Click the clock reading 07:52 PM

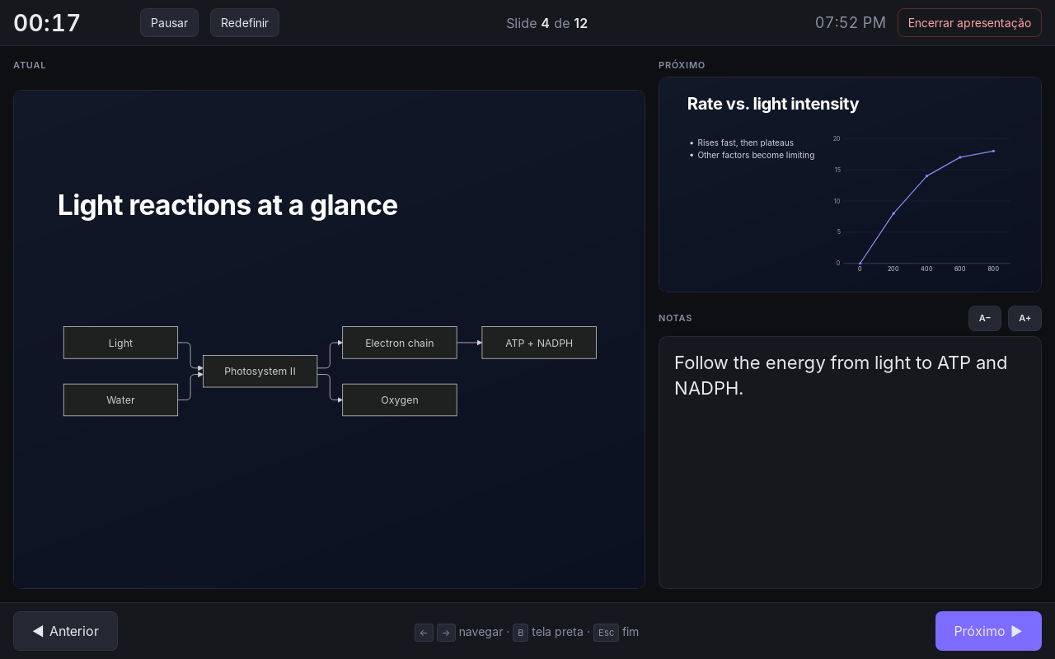click(851, 23)
